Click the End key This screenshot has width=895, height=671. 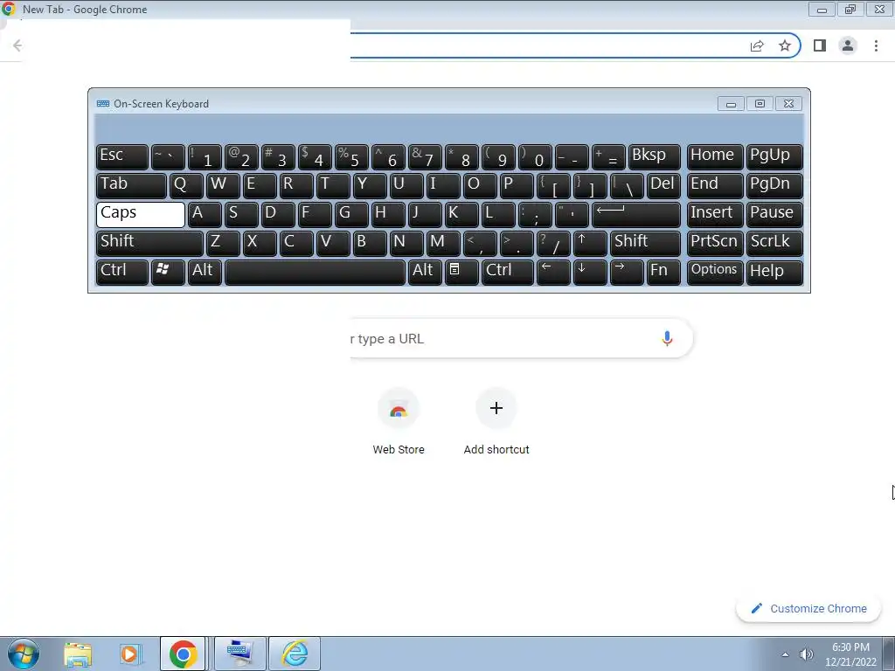pyautogui.click(x=715, y=185)
